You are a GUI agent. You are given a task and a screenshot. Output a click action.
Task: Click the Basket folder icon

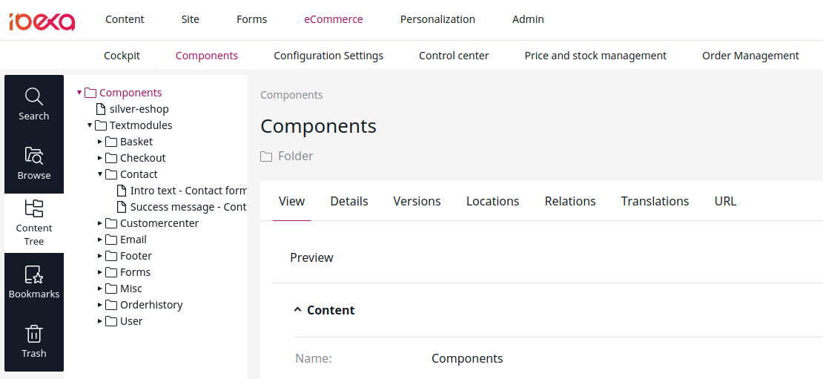[x=110, y=142]
